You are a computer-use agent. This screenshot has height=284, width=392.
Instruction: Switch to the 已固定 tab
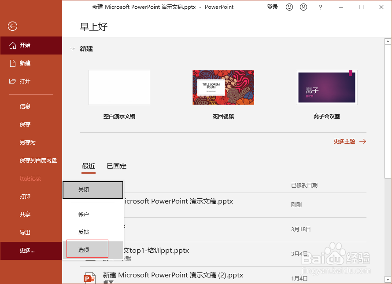(117, 166)
